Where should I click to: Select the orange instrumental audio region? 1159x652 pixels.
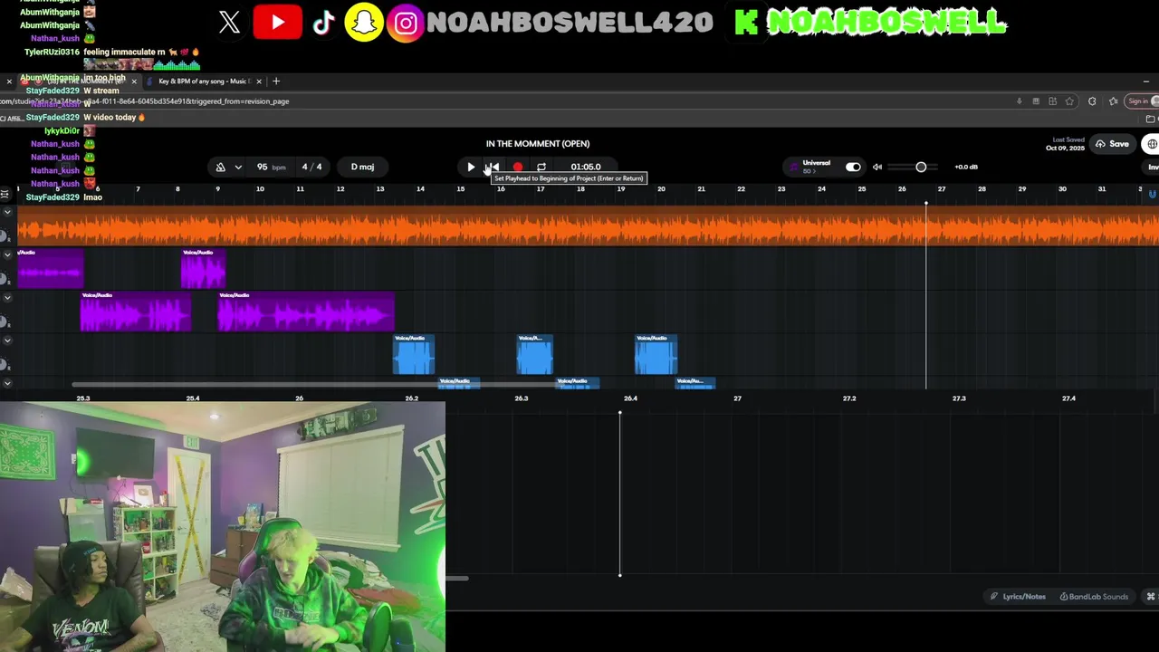point(589,226)
